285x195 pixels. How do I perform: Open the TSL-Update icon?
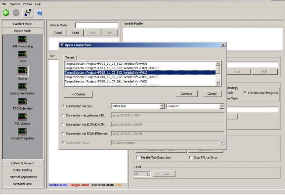tap(22, 117)
